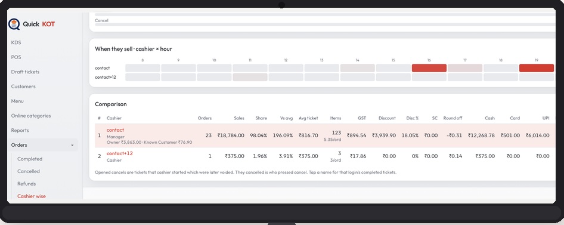The height and width of the screenshot is (225, 564).
Task: Click the GST column header
Action: (x=362, y=118)
